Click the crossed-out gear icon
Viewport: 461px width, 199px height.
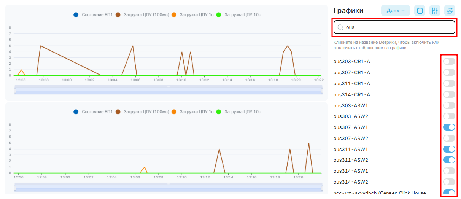(x=450, y=10)
